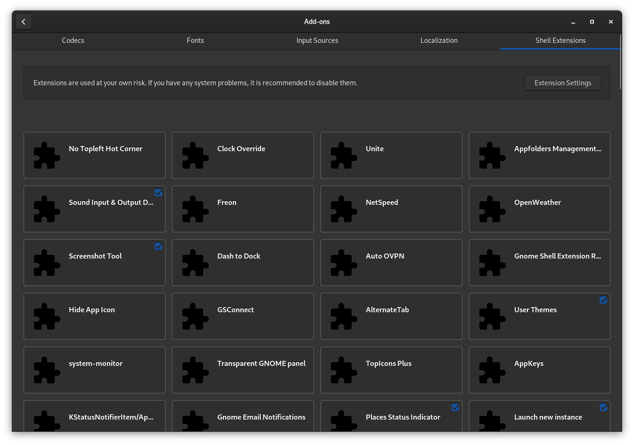This screenshot has width=634, height=445.
Task: Click the Clock Override puzzle icon
Action: (196, 155)
